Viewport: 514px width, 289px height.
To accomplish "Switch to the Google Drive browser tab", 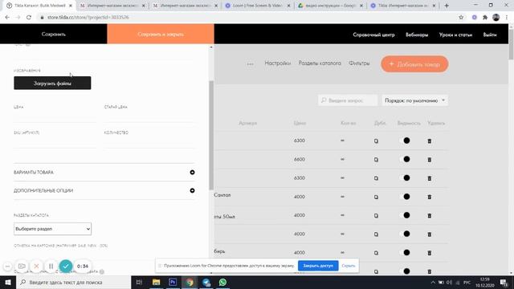I will (330, 6).
